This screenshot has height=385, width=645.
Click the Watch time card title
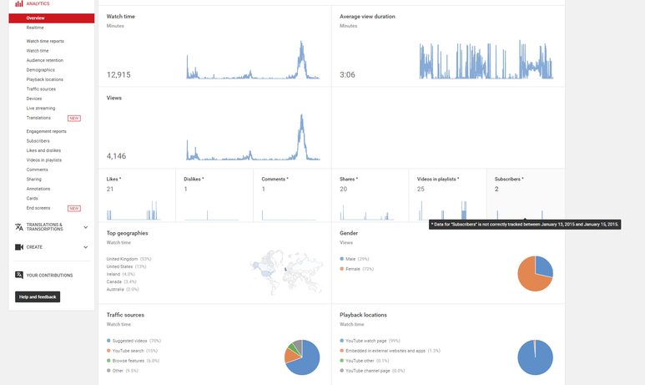coord(120,17)
